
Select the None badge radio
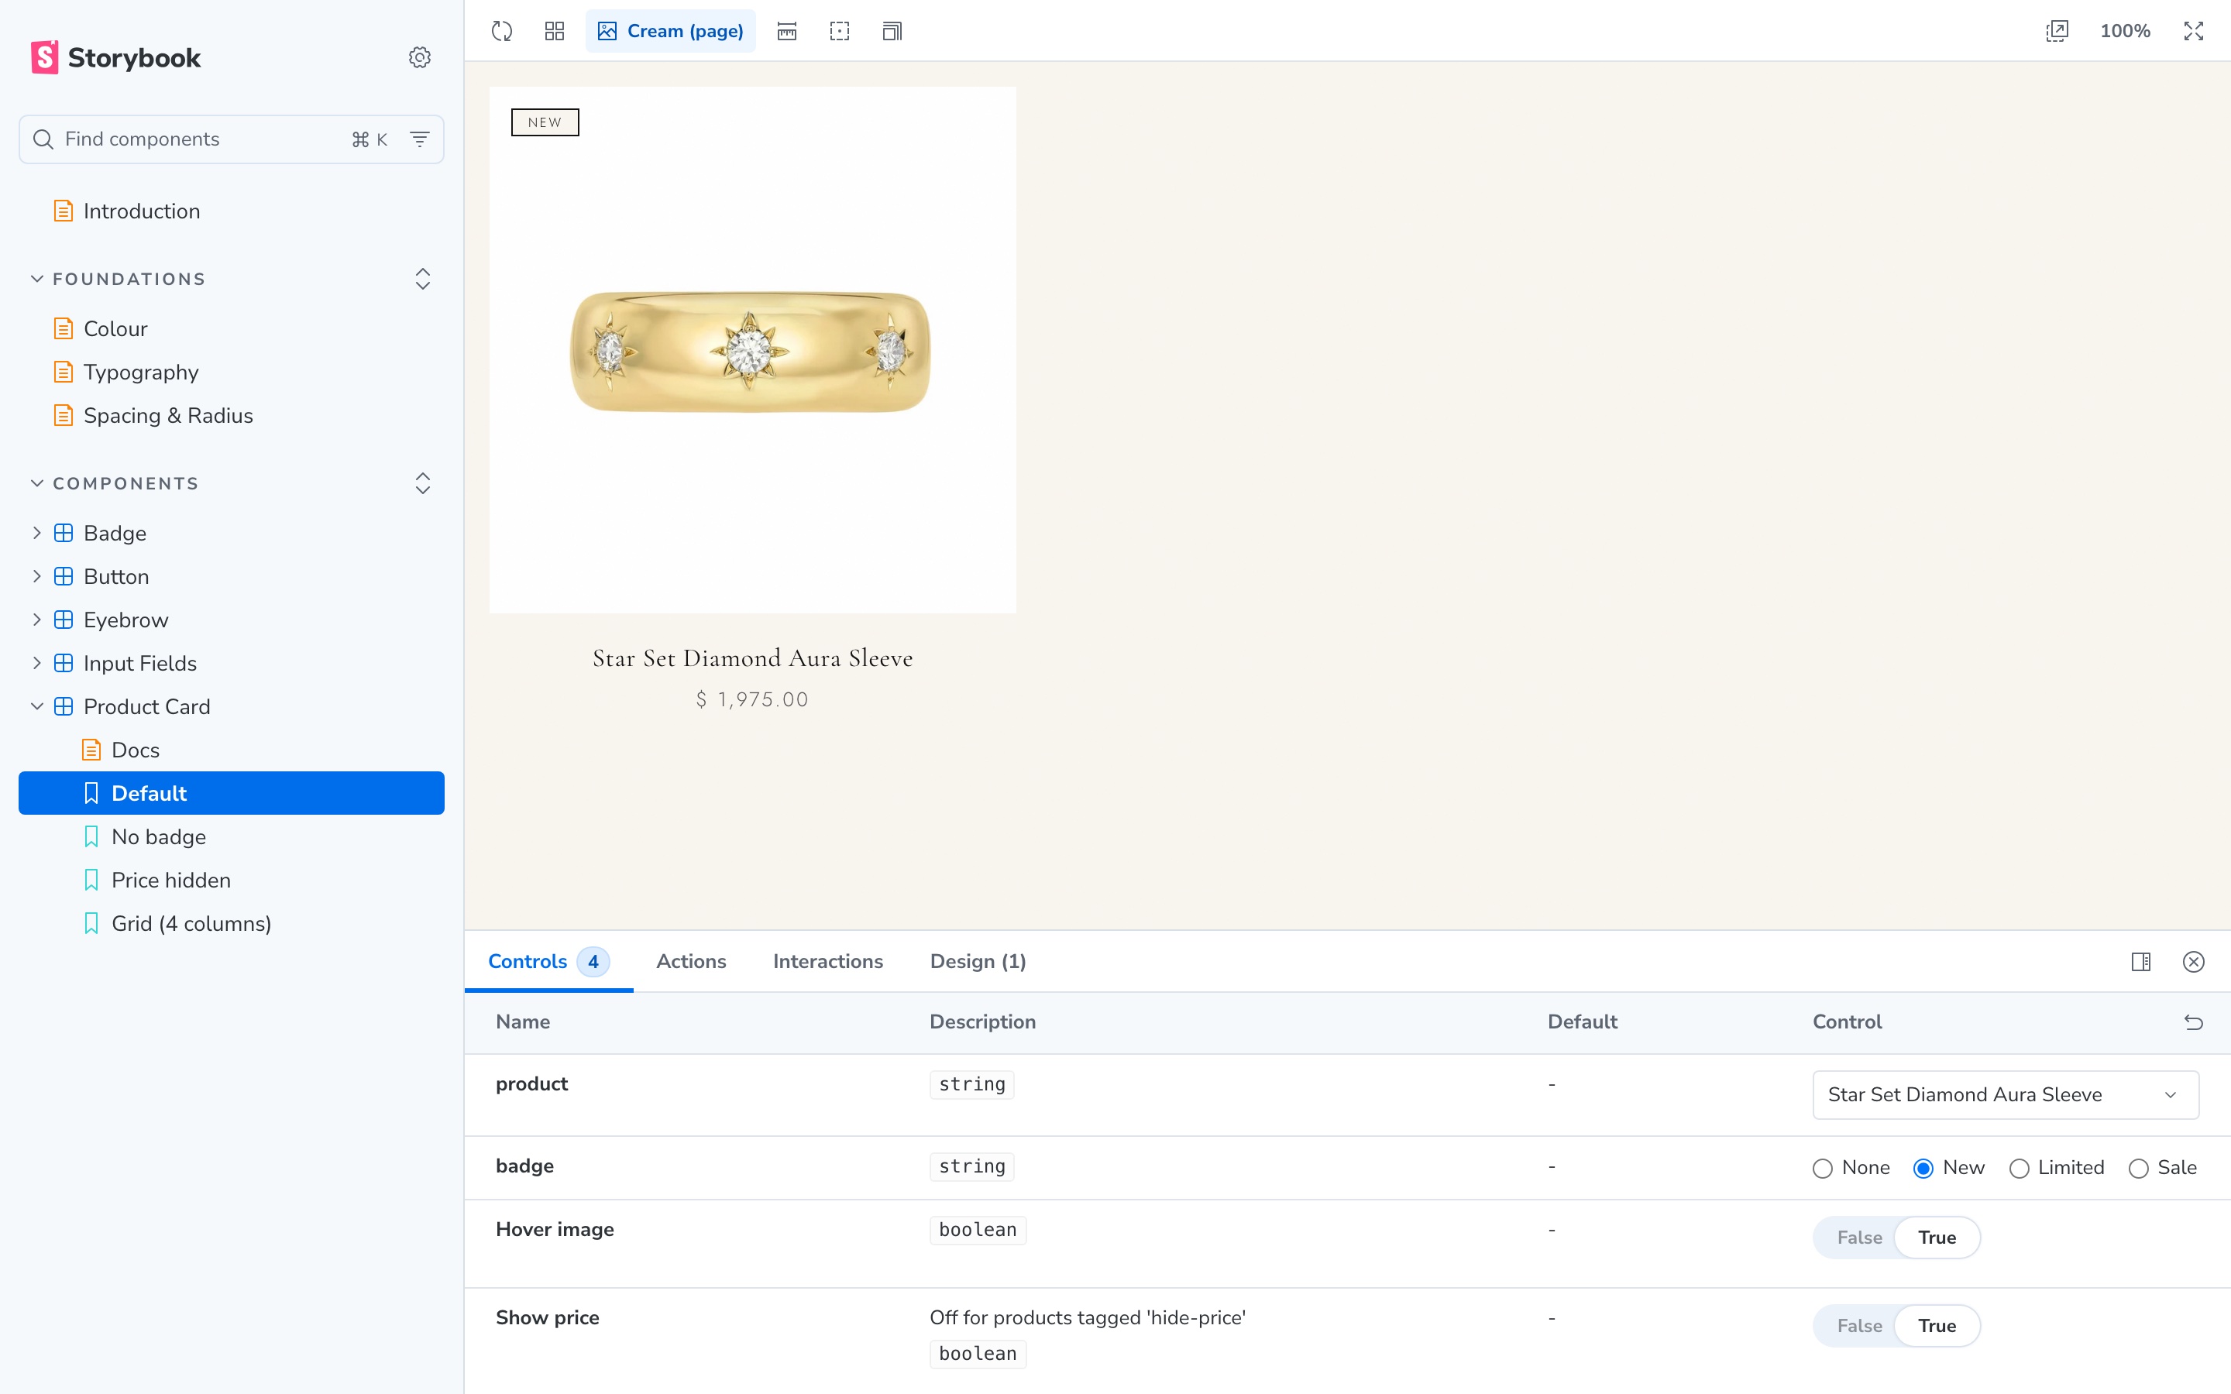(1823, 1168)
